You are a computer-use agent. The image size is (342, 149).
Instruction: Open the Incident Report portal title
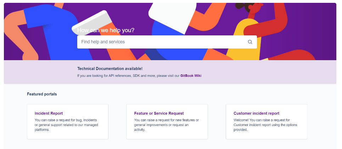49,114
